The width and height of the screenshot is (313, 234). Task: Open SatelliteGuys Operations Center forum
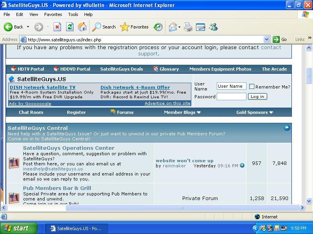pyautogui.click(x=69, y=148)
